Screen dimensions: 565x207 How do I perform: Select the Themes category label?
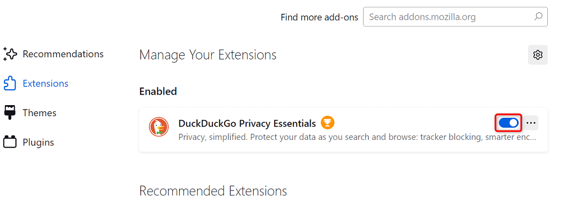click(x=40, y=113)
